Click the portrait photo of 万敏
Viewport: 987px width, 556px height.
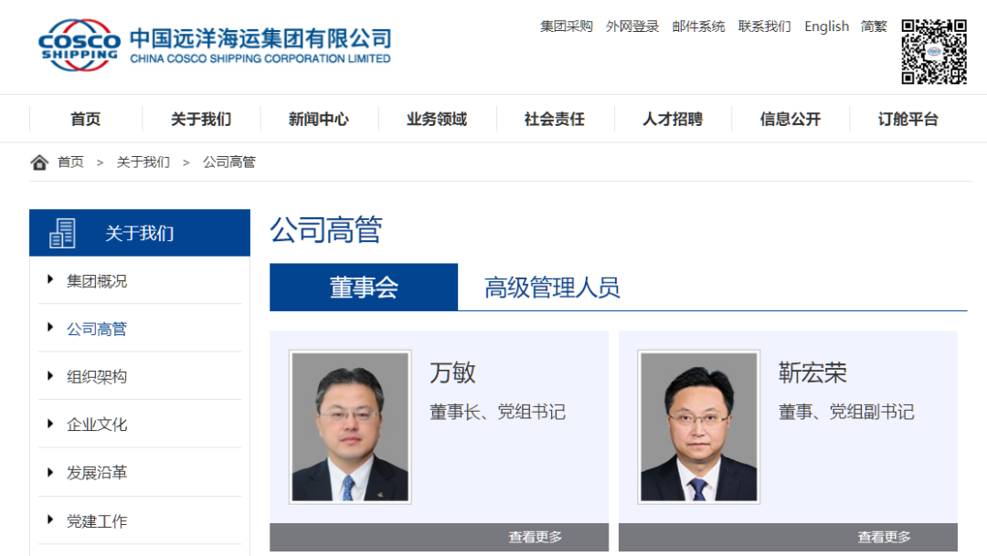pos(350,427)
